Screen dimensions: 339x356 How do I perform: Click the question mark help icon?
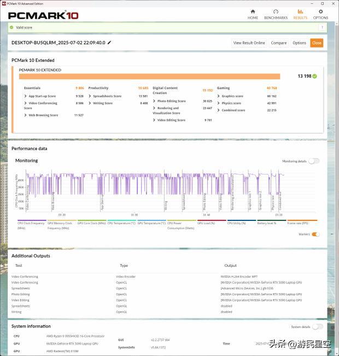[323, 27]
